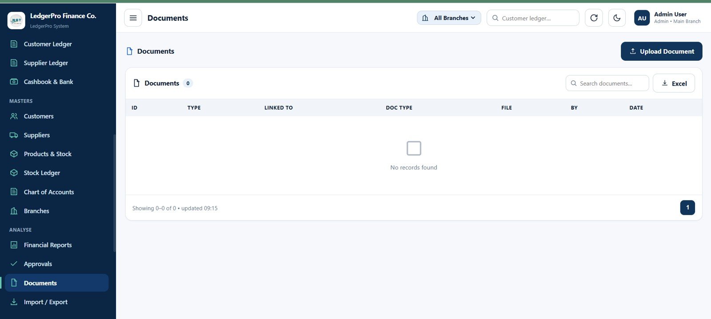The width and height of the screenshot is (711, 319).
Task: Open the Suppliers master page
Action: [x=57, y=135]
